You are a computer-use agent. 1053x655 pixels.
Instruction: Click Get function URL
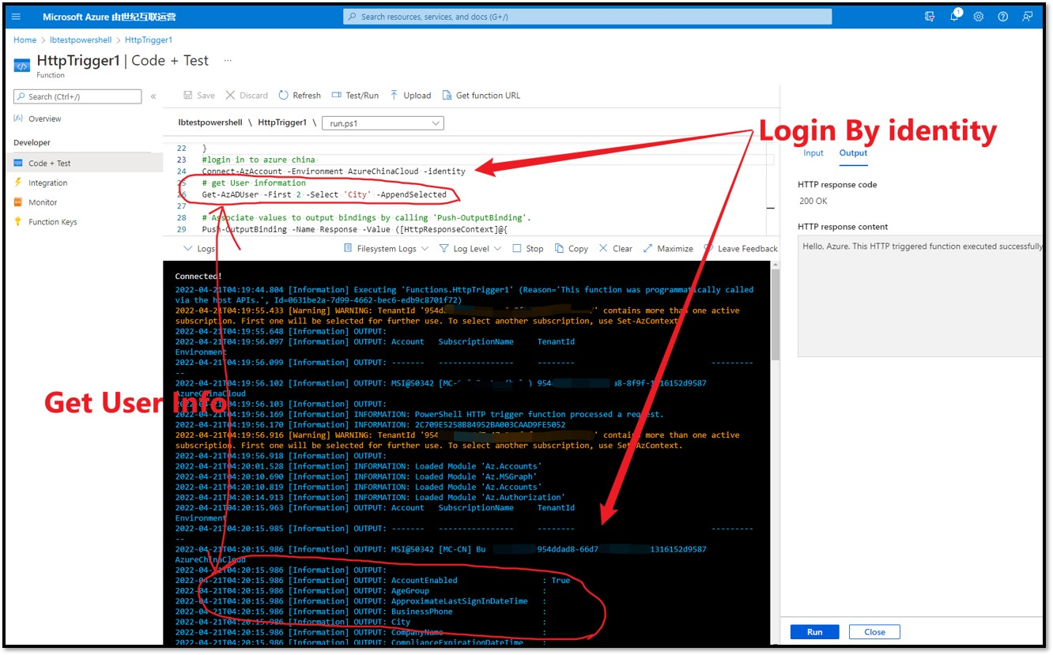[481, 96]
